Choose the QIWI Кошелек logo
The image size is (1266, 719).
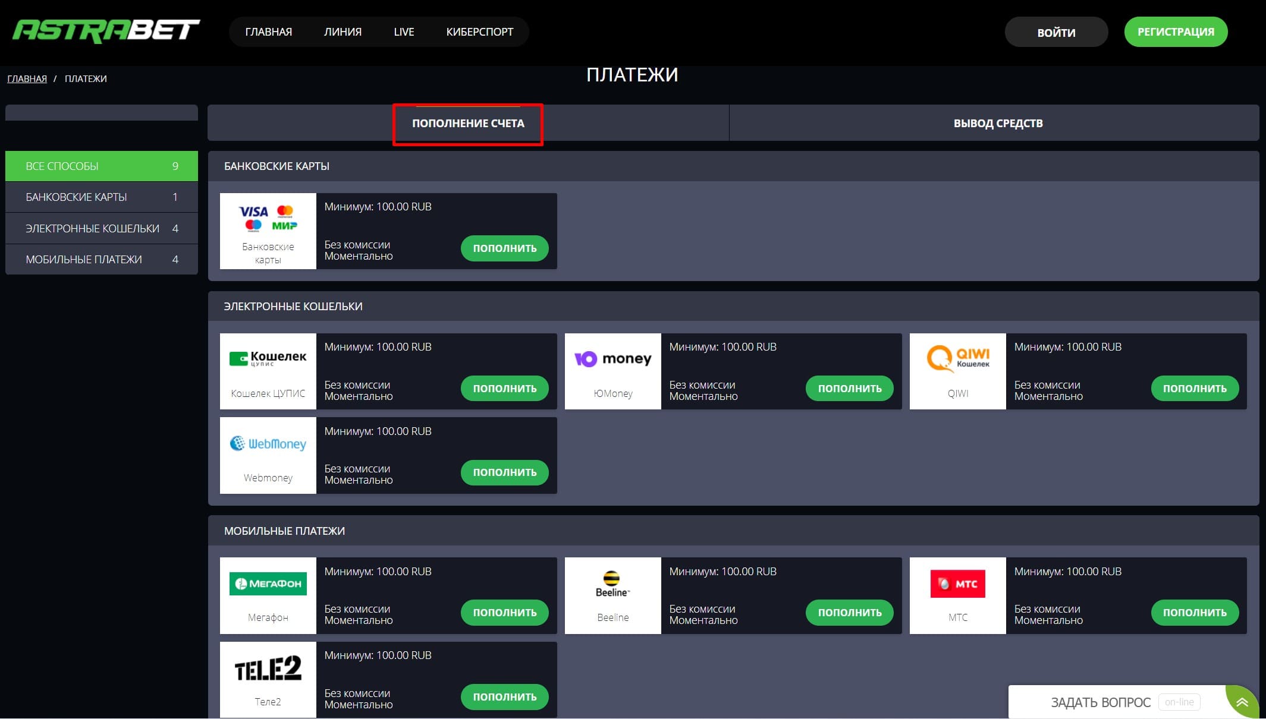(957, 359)
